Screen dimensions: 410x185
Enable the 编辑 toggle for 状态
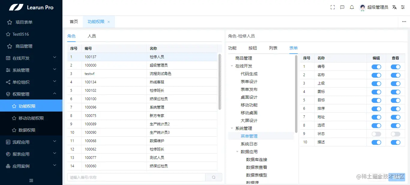point(376,134)
